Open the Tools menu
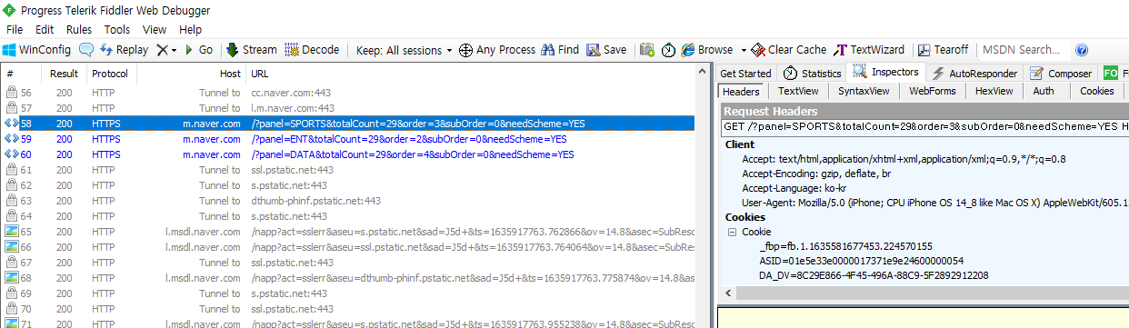Image resolution: width=1129 pixels, height=328 pixels. point(116,29)
